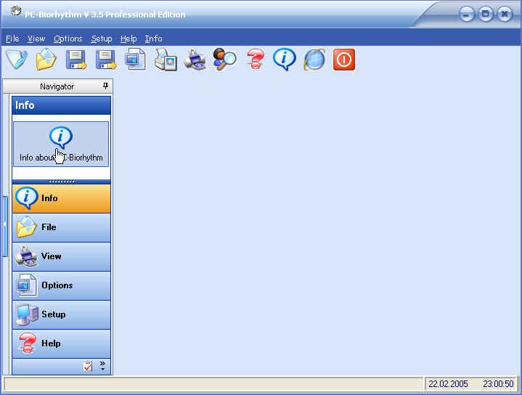Select the Options navigator section
522x395 pixels.
tap(61, 285)
